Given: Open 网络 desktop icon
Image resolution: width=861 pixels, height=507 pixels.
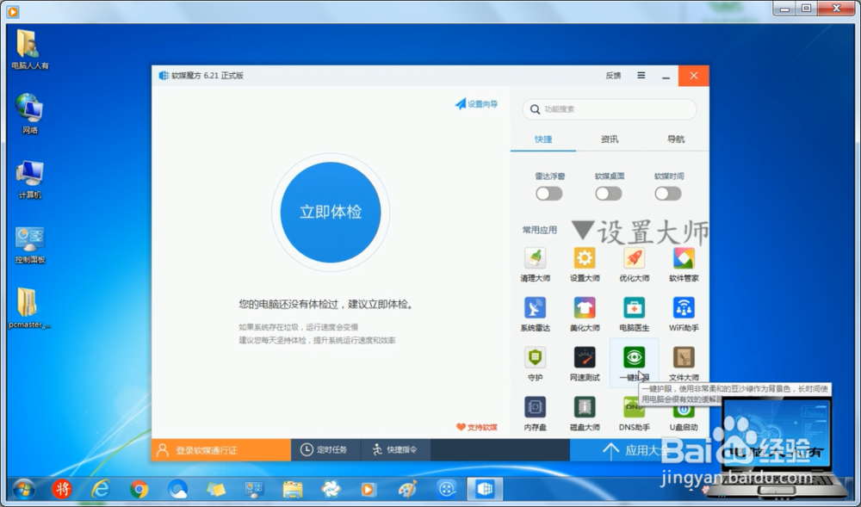Looking at the screenshot, I should pos(30,114).
